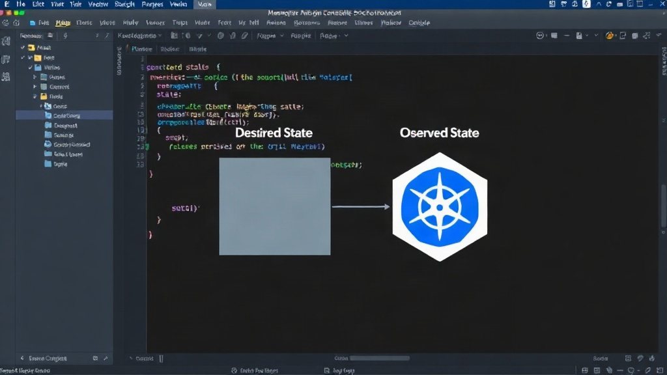
Task: Click the pause bars icon in the bottom bar
Action: 162,359
